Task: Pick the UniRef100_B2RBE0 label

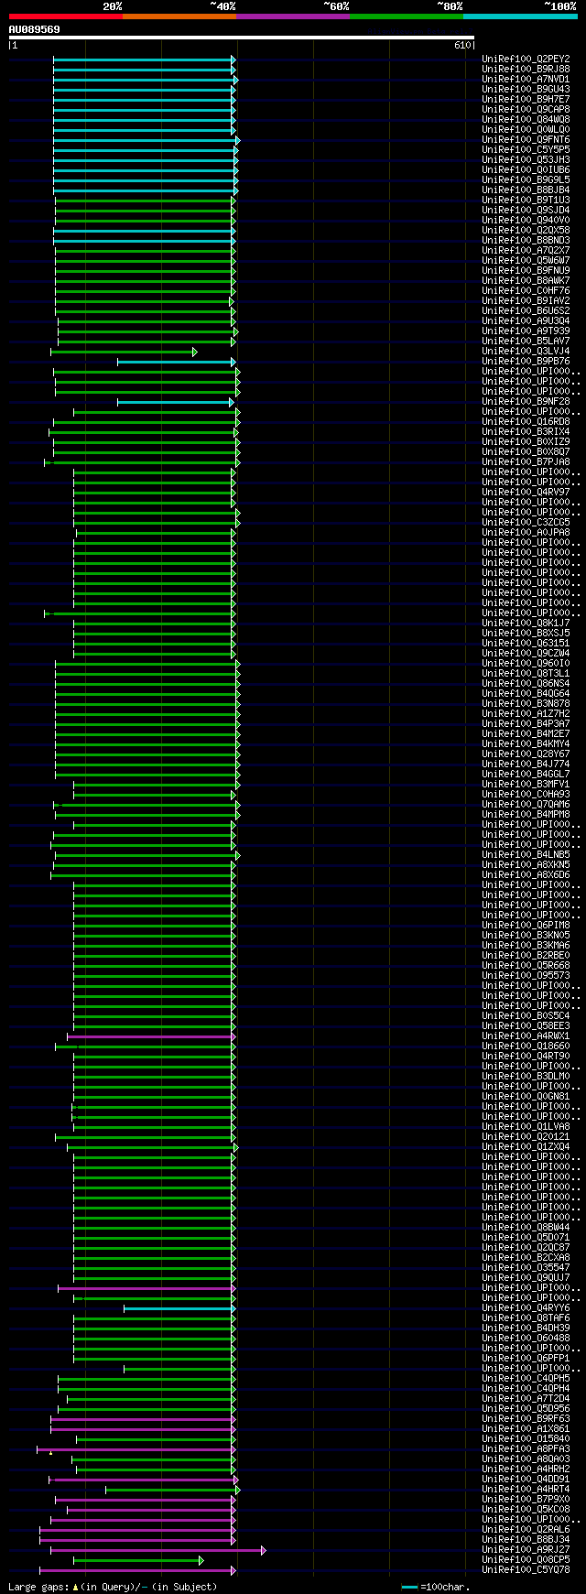Action: click(526, 956)
